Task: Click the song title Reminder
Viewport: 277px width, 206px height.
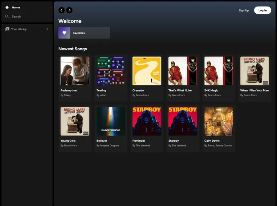Action: click(x=138, y=141)
